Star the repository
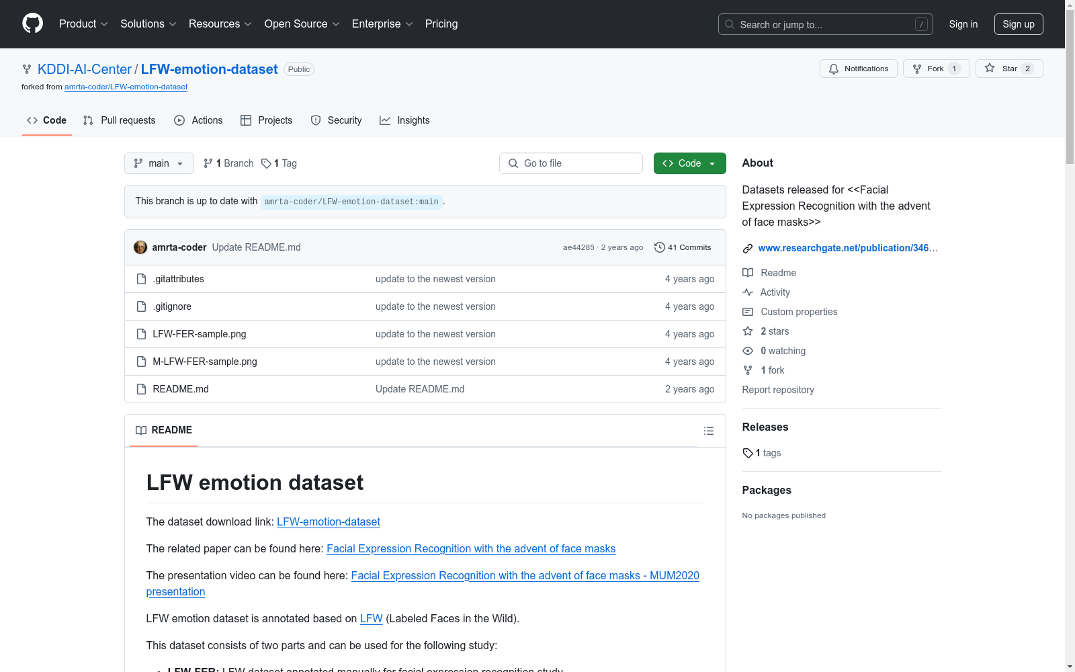 [1009, 69]
